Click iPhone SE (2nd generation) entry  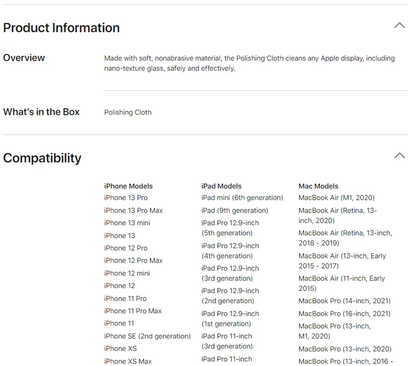(147, 336)
